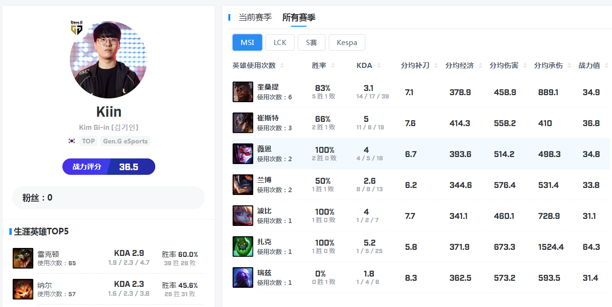Image resolution: width=612 pixels, height=307 pixels.
Task: Sort by 分均伤害 column arrows
Action: point(525,66)
